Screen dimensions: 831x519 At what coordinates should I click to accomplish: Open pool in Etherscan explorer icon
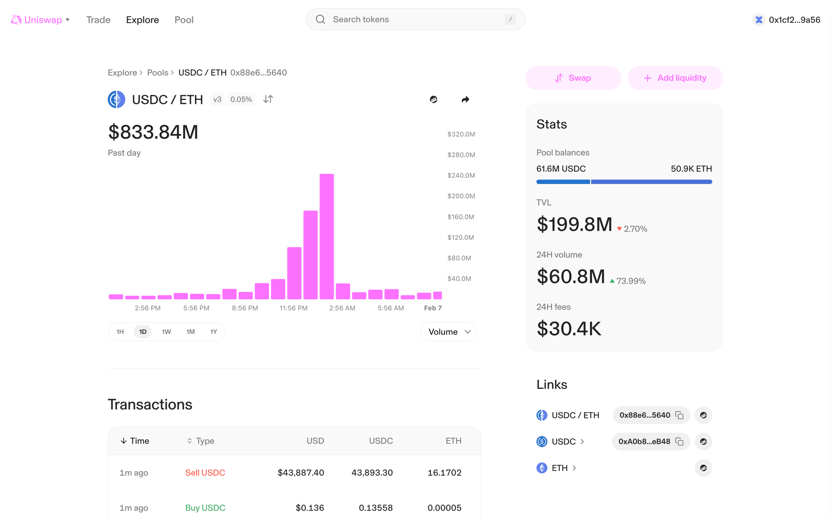tap(434, 99)
